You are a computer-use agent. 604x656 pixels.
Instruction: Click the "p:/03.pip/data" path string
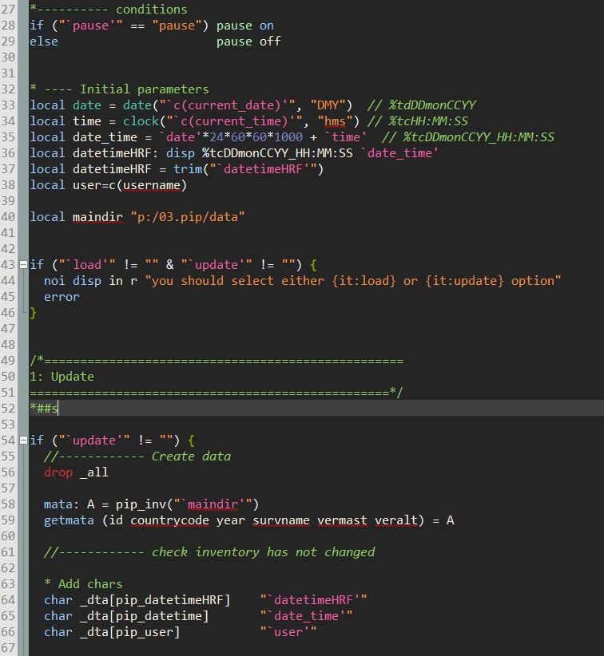[x=188, y=217]
